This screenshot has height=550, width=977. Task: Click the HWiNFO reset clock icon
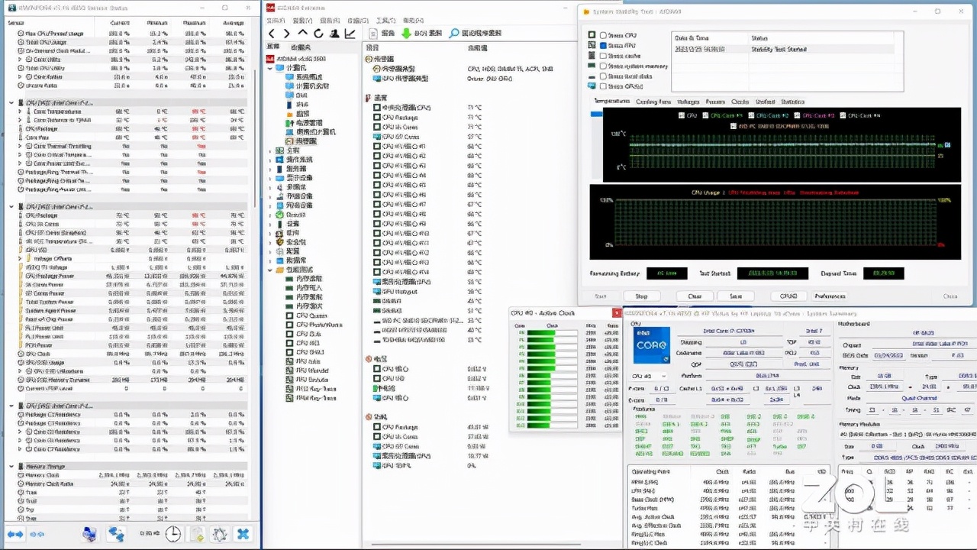(173, 534)
